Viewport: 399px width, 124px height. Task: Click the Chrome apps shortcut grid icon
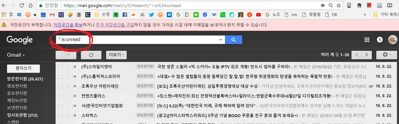pyautogui.click(x=4, y=14)
